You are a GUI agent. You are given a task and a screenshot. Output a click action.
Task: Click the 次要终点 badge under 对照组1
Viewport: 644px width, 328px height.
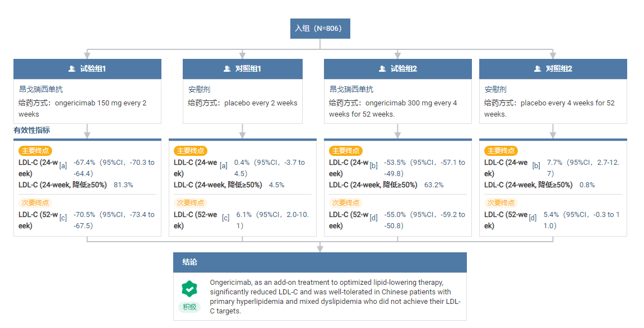click(x=190, y=203)
